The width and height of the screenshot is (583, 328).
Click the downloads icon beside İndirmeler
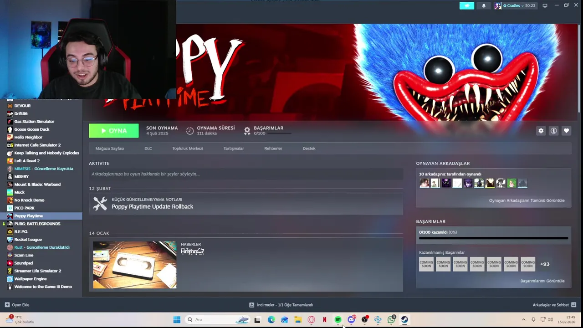251,305
